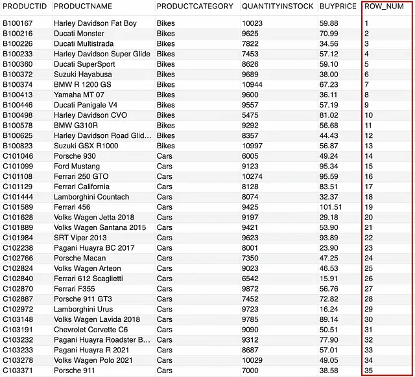The image size is (415, 377).
Task: Click the Ferrari 456 cell
Action: tap(72, 207)
